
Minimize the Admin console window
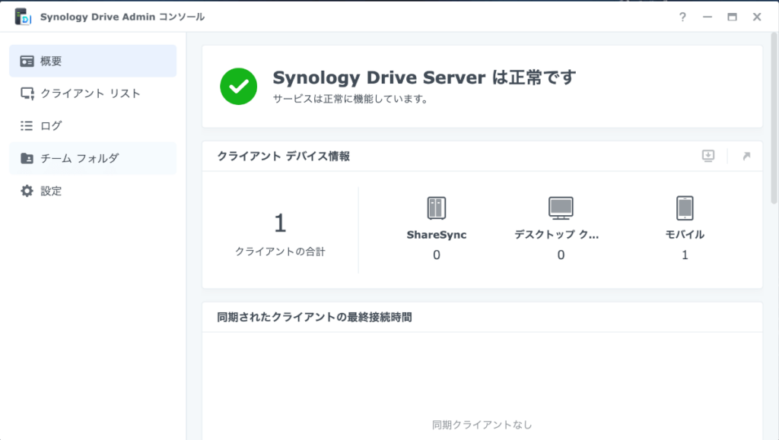tap(707, 17)
